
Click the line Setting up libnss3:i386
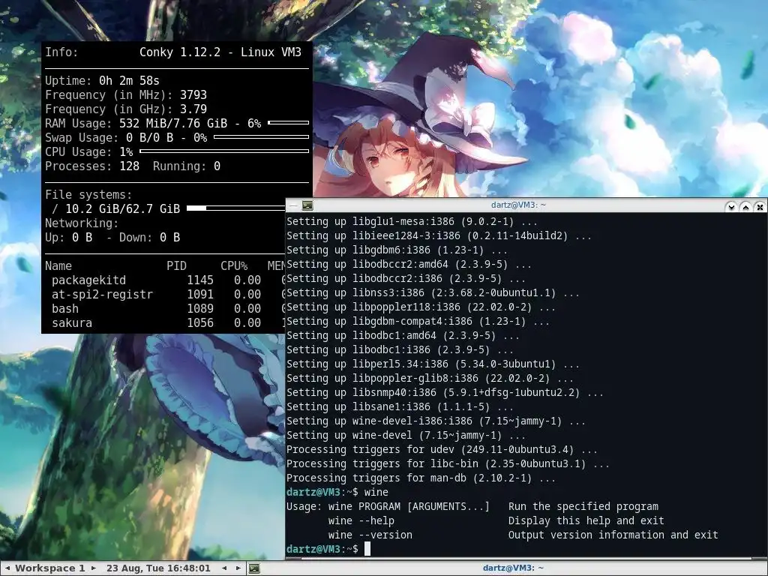[x=433, y=292]
